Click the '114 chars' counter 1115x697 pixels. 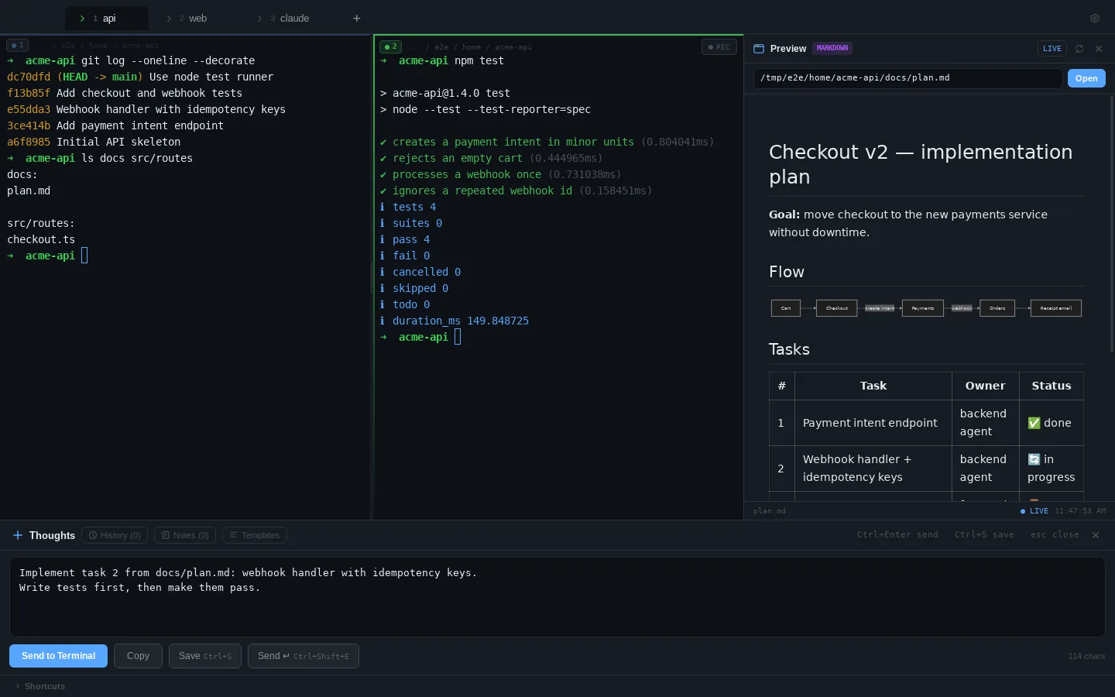coord(1086,656)
